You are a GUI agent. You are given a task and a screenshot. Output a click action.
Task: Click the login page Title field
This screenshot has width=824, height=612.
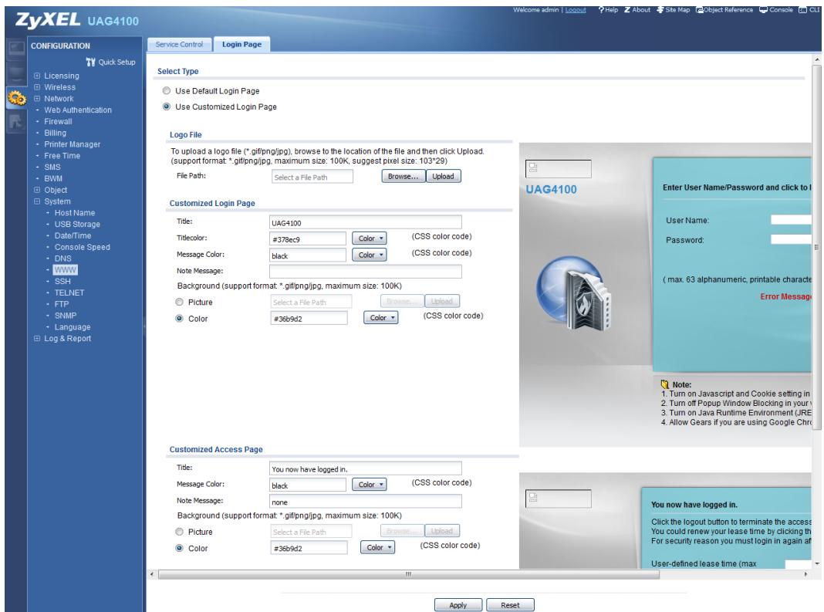365,222
